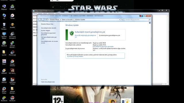Open the WINAMP desktop shortcut
Image resolution: width=184 pixels, height=103 pixels.
click(4, 71)
